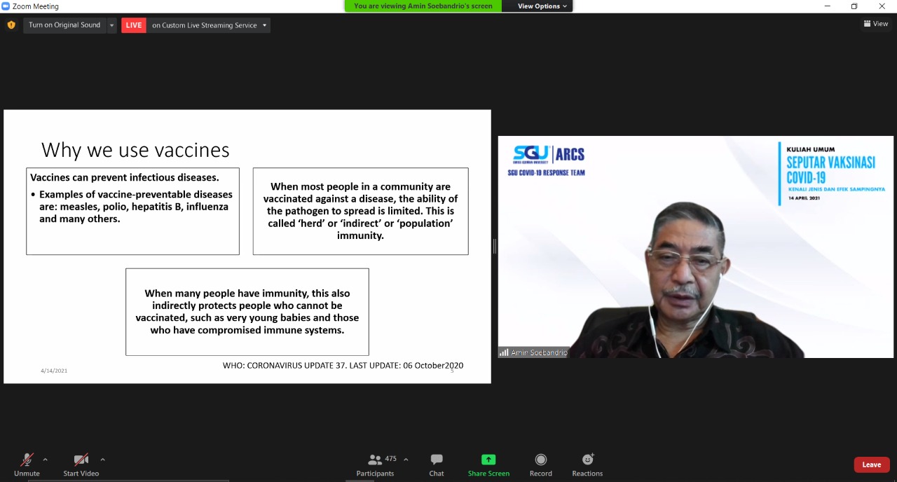
Task: Open the View layout menu
Action: tap(876, 24)
